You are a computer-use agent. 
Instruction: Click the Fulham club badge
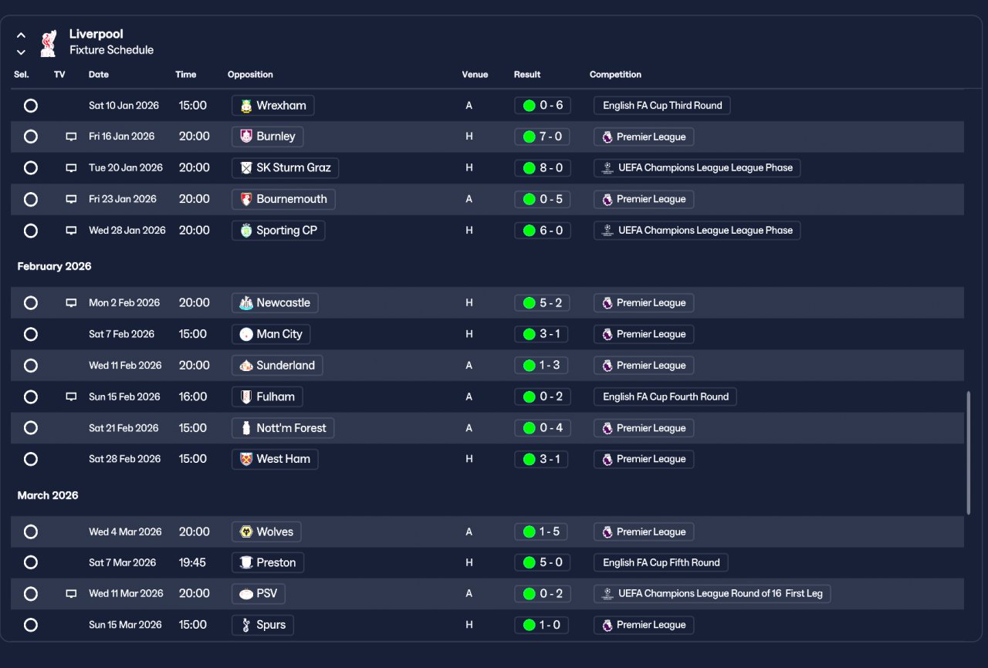[246, 396]
